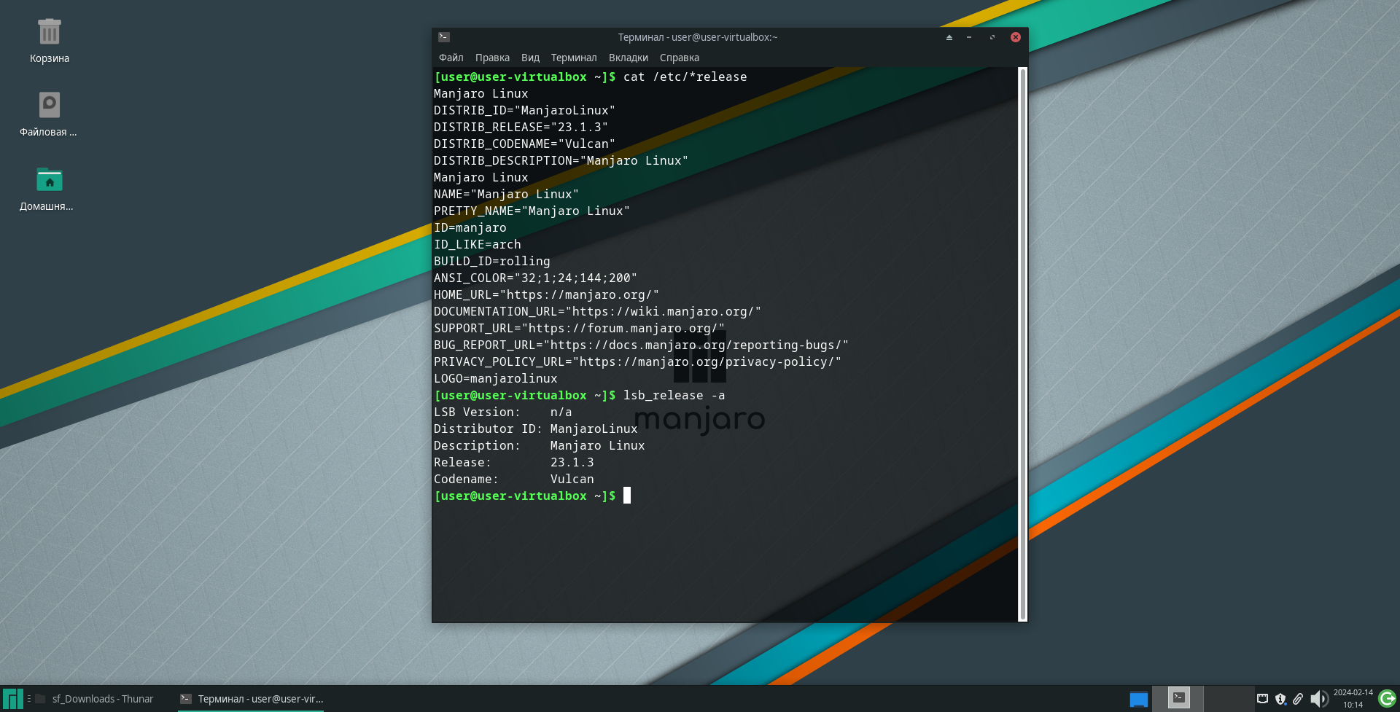Switch to the empty second workspace
The width and height of the screenshot is (1400, 712).
(1229, 698)
